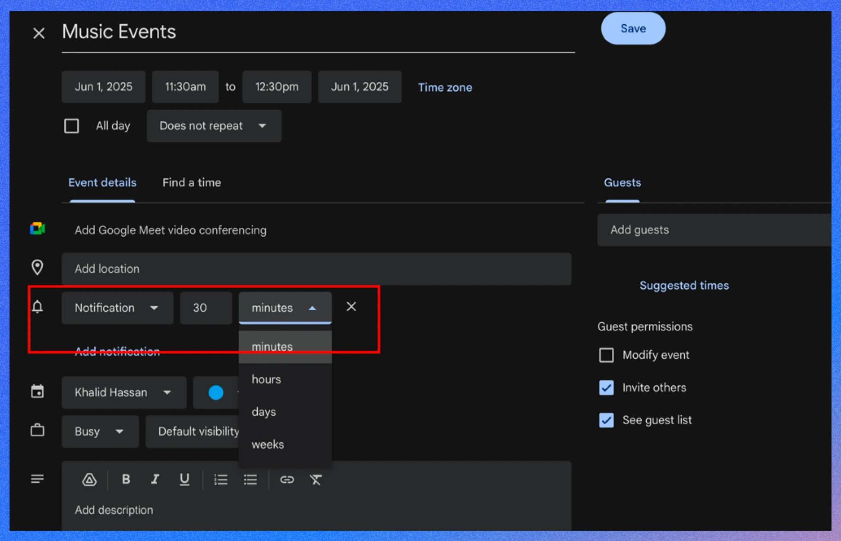This screenshot has height=541, width=841.
Task: Toggle italic formatting in description
Action: coord(155,479)
